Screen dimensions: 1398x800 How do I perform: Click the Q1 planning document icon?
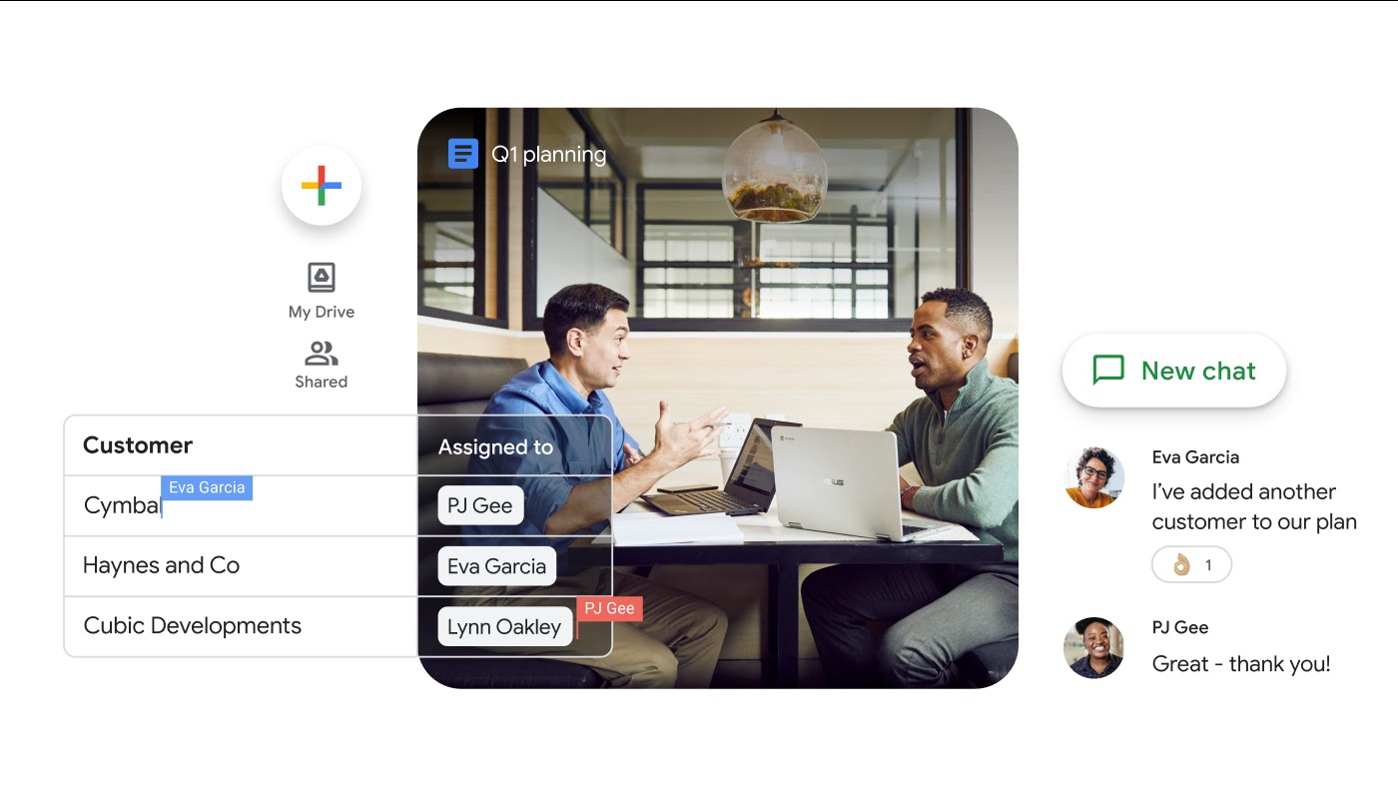click(x=461, y=153)
